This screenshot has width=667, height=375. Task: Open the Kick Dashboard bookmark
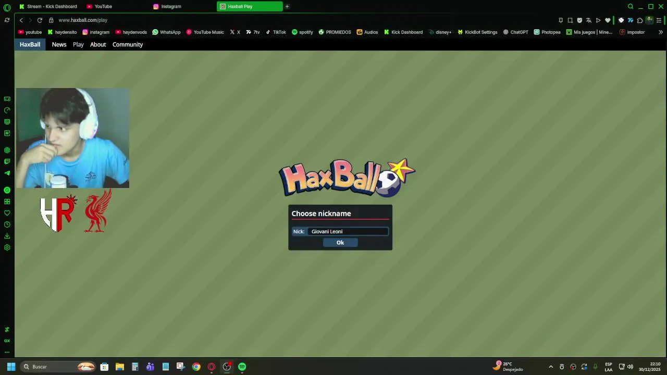[403, 32]
